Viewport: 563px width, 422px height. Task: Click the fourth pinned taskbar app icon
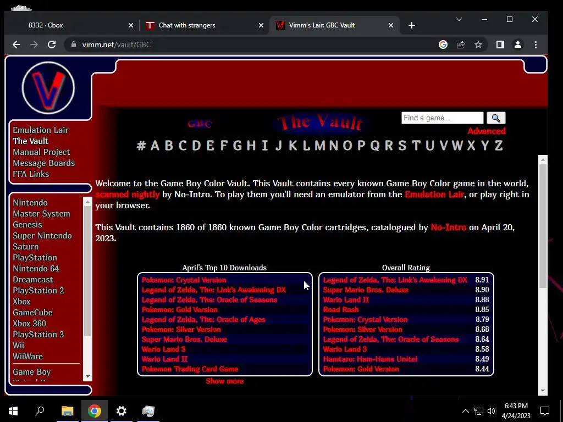coord(148,411)
